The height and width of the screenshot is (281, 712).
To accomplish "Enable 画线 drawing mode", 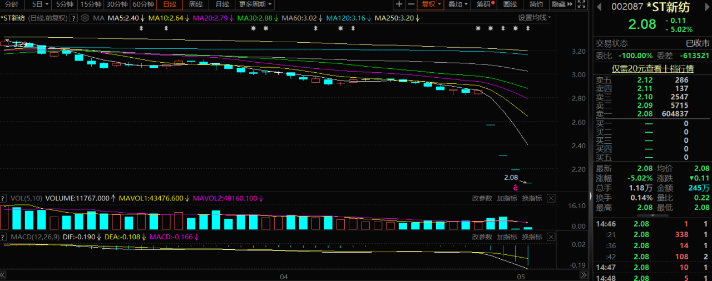I will [510, 4].
